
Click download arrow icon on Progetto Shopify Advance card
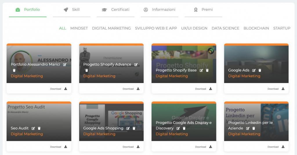pyautogui.click(x=138, y=89)
